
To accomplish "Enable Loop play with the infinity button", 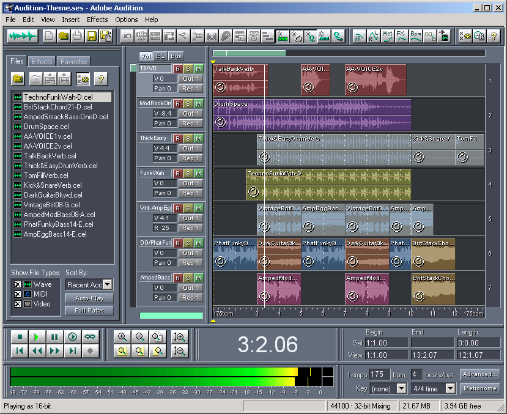I will click(x=90, y=337).
